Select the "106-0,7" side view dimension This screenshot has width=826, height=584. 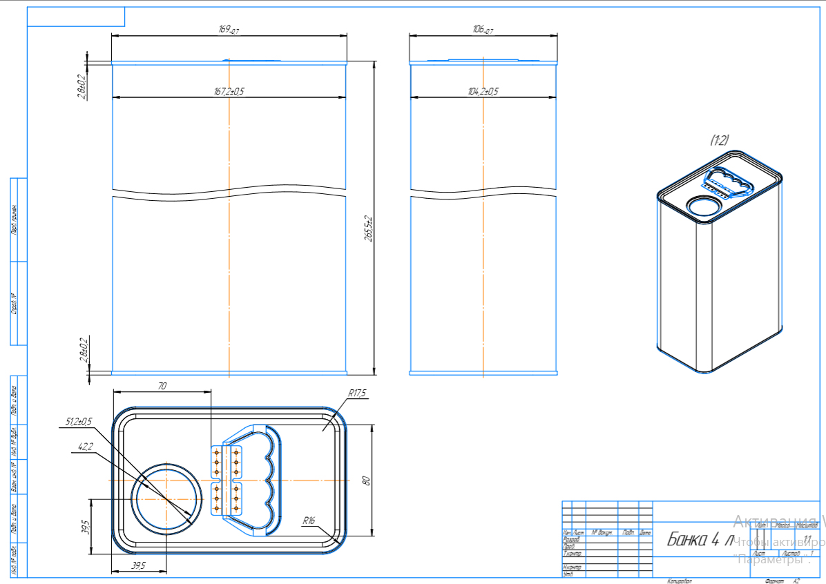coord(483,30)
